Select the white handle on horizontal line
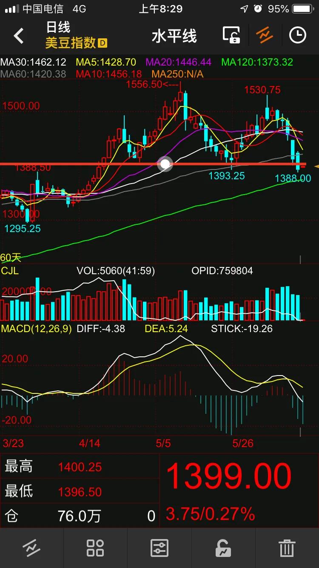 (165, 164)
